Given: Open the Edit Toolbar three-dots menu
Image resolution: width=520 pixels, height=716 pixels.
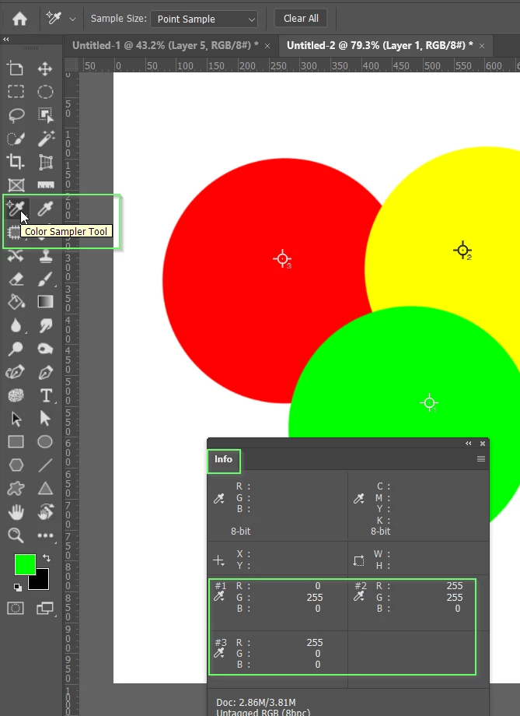Looking at the screenshot, I should [x=45, y=535].
